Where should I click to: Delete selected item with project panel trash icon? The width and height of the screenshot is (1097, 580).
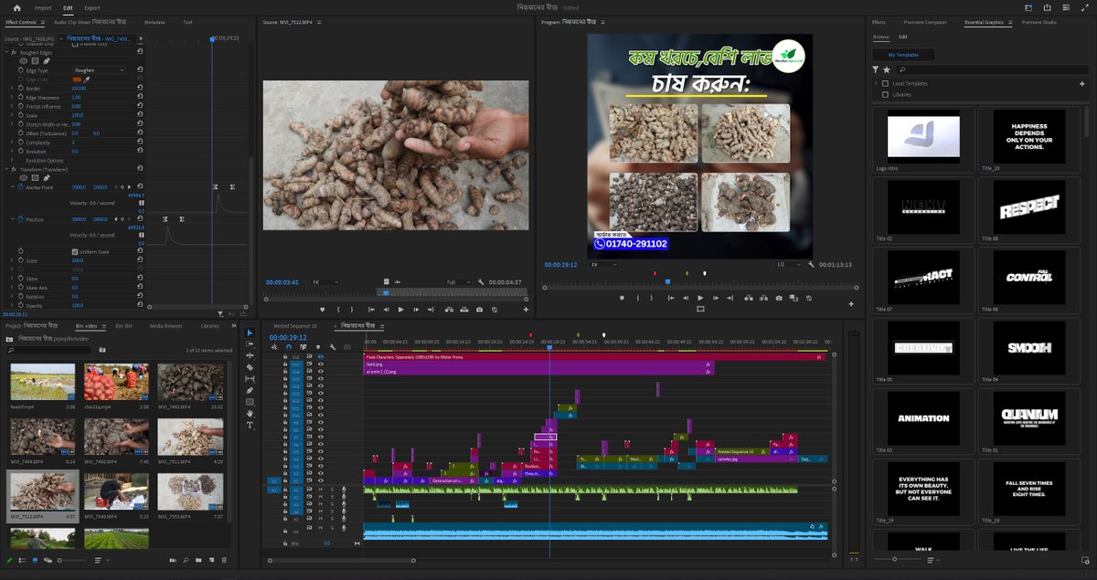pyautogui.click(x=225, y=559)
